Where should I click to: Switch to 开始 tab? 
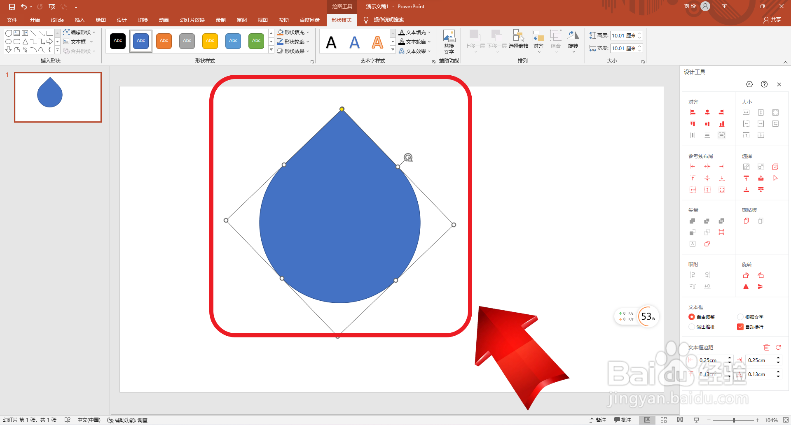(35, 20)
